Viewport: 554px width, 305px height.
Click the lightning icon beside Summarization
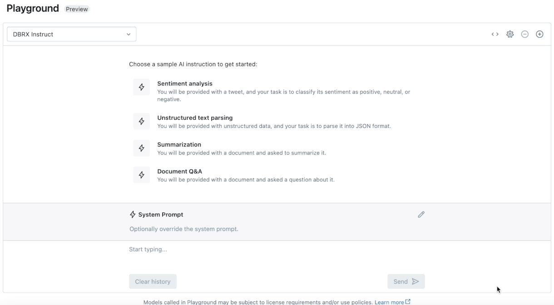141,148
